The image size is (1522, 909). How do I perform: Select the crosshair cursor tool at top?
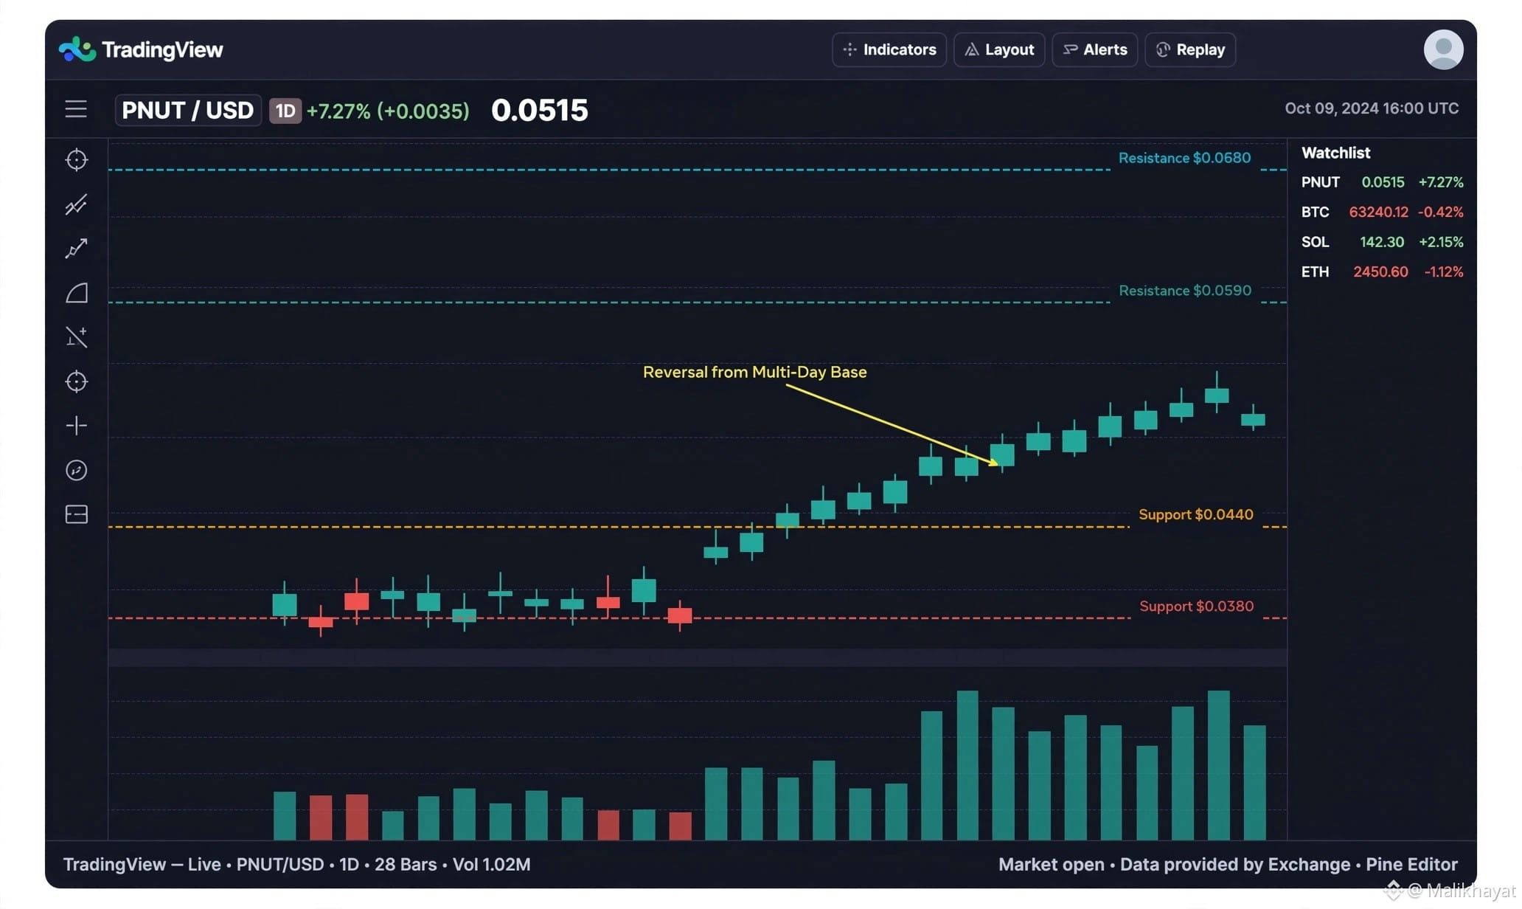77,160
